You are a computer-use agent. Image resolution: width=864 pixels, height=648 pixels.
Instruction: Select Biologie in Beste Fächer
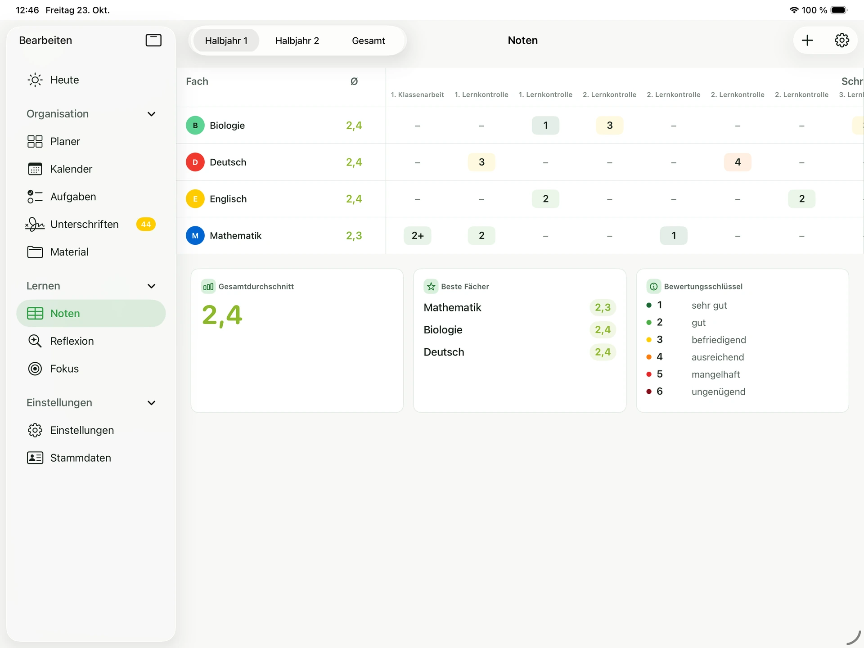[443, 330]
